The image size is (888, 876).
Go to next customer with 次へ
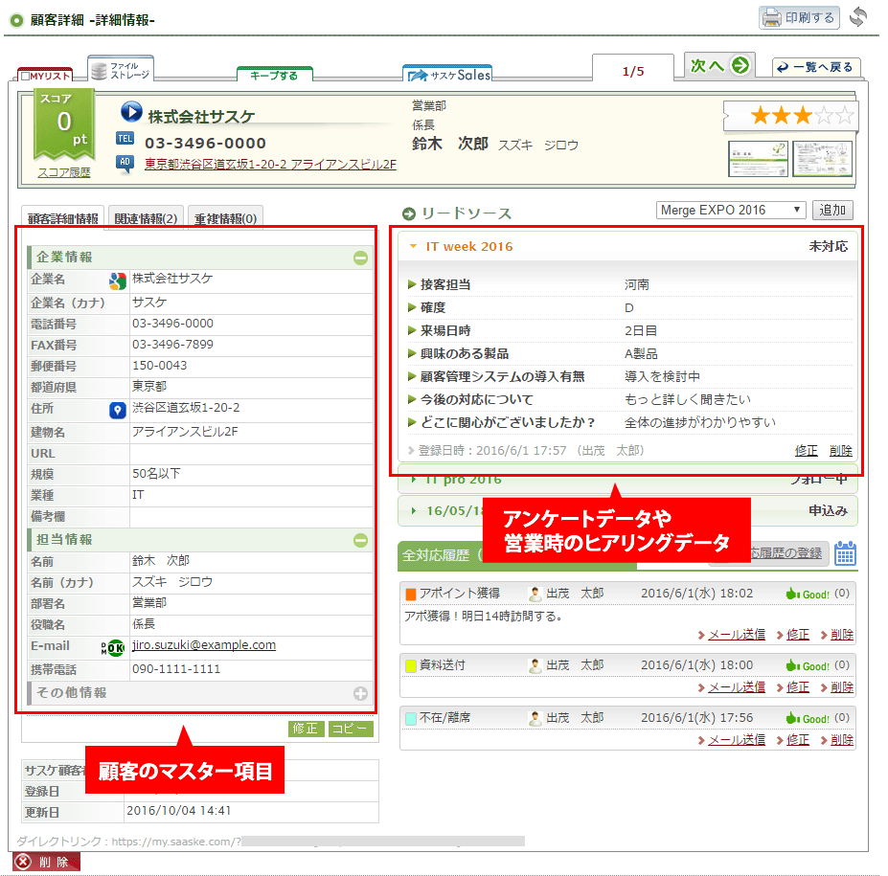click(x=719, y=66)
